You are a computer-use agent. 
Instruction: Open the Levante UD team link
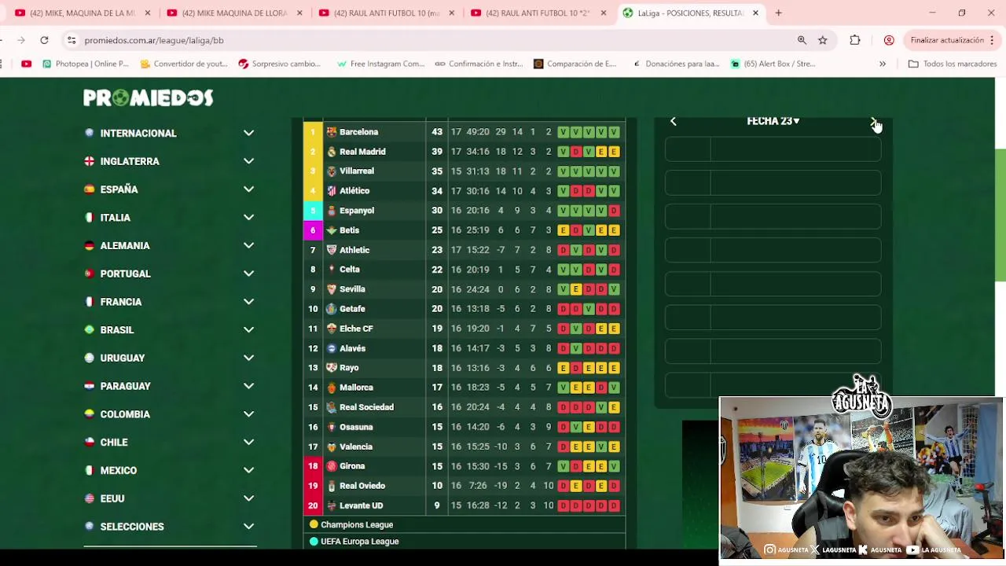tap(362, 505)
